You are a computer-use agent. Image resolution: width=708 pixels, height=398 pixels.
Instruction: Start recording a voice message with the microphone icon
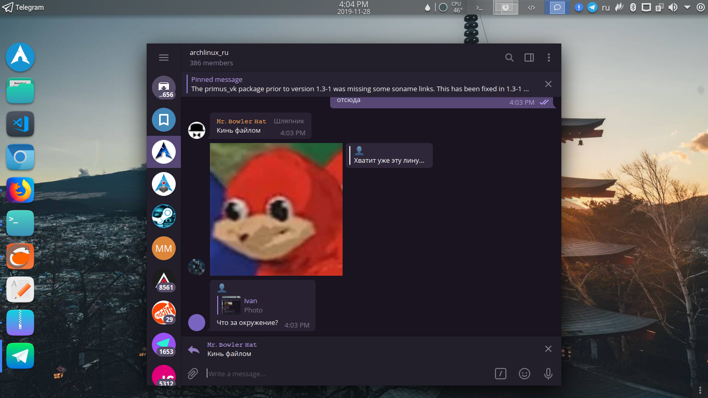[548, 374]
